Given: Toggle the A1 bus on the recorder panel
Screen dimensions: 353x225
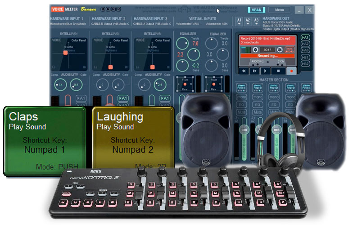Looking at the screenshot, I should pyautogui.click(x=305, y=37).
